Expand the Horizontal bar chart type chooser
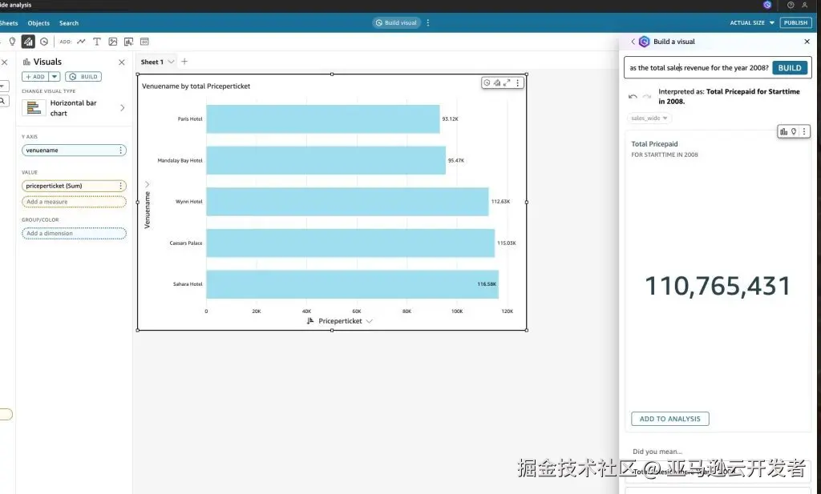Viewport: 821px width, 494px height. (123, 107)
